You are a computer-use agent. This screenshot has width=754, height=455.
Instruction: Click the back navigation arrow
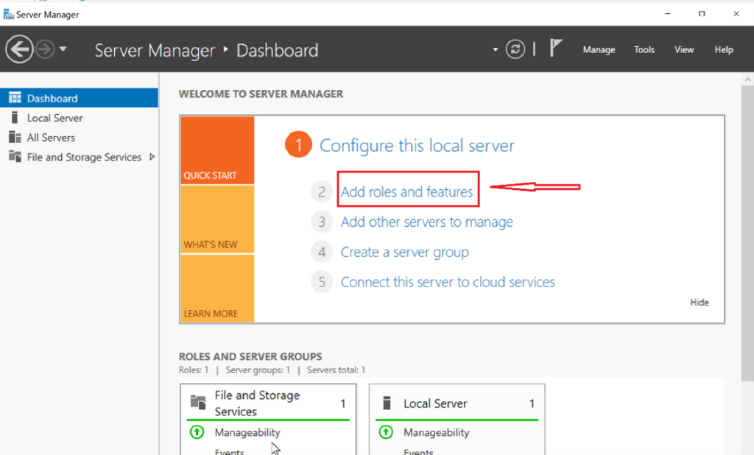coord(19,49)
